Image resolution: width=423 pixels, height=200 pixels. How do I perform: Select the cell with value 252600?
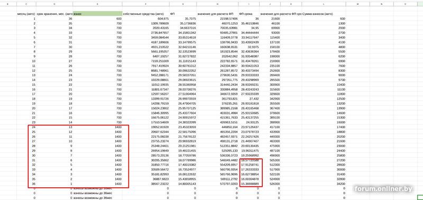pos(270,71)
